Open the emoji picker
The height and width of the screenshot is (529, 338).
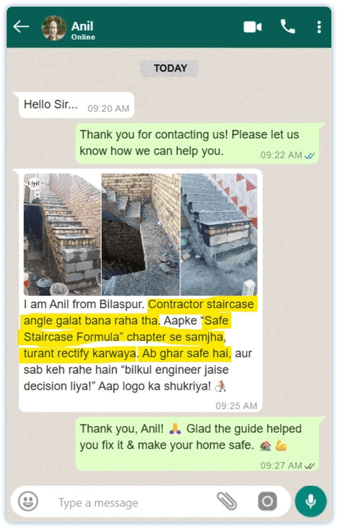click(x=28, y=501)
